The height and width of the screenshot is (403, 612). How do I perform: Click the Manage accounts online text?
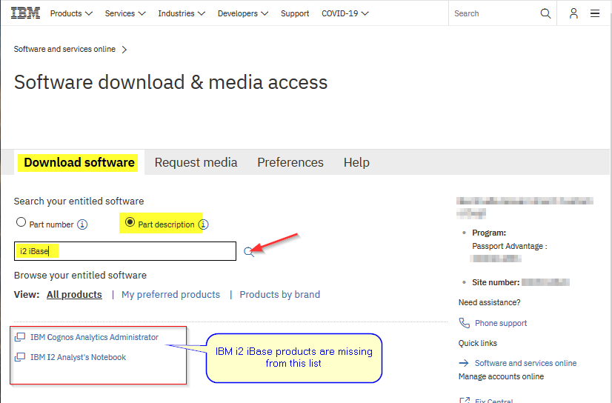point(501,376)
